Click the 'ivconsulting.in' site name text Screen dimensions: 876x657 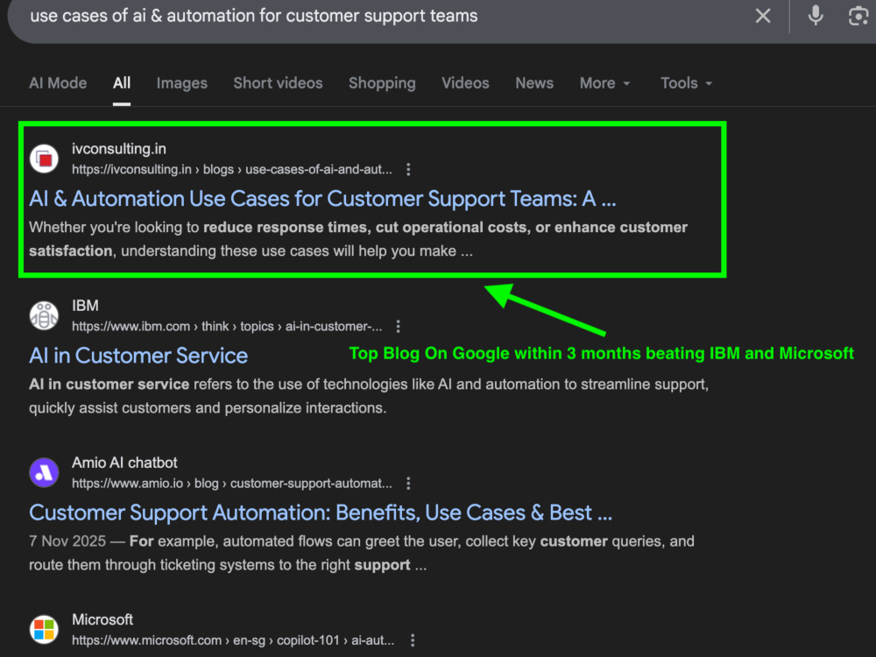coord(119,149)
